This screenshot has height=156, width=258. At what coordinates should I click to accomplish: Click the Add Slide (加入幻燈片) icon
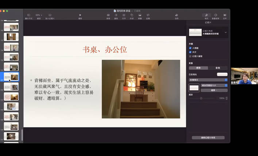pos(50,15)
